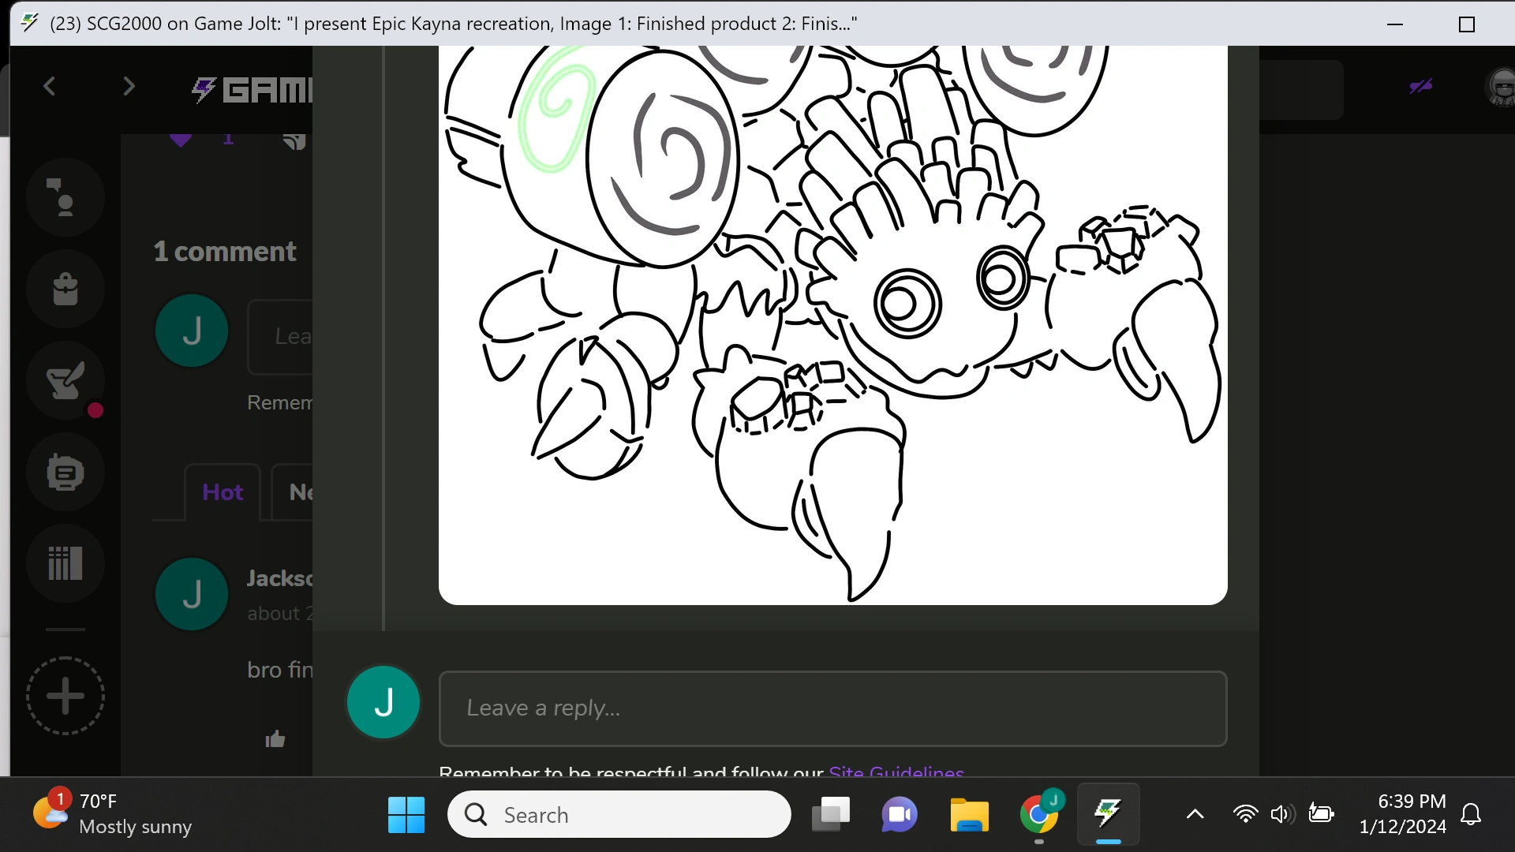
Task: Select the New comments tab
Action: tap(302, 491)
